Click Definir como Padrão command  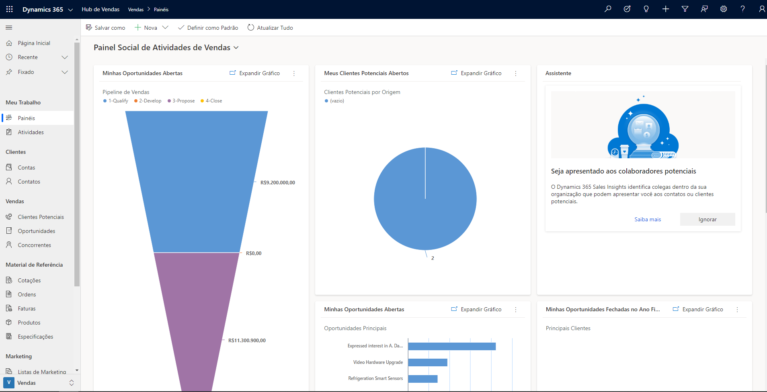coord(208,28)
